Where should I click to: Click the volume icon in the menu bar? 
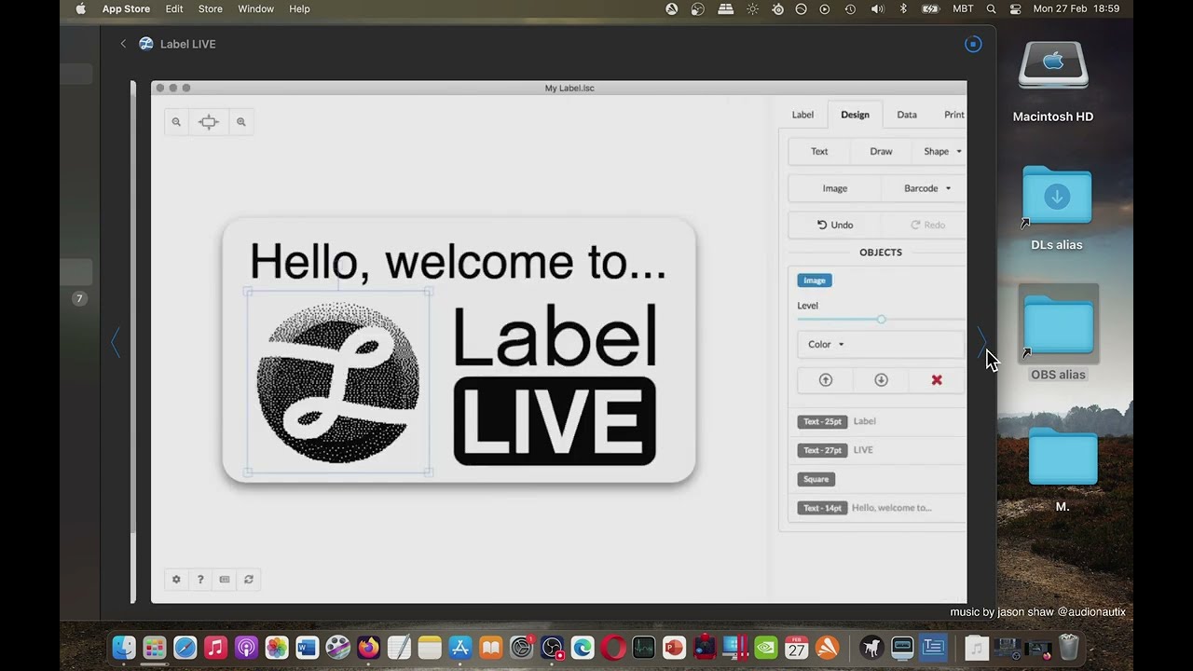tap(877, 8)
